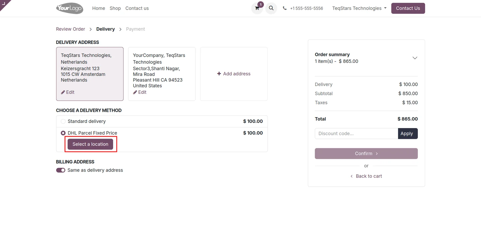
Task: Apply the discount code
Action: [x=408, y=133]
